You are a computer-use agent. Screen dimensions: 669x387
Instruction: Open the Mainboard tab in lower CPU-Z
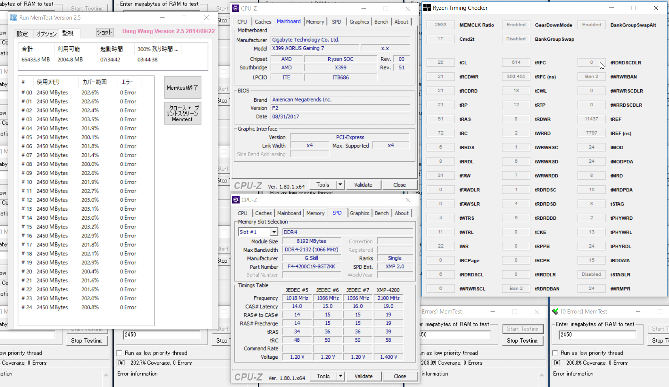coord(289,213)
